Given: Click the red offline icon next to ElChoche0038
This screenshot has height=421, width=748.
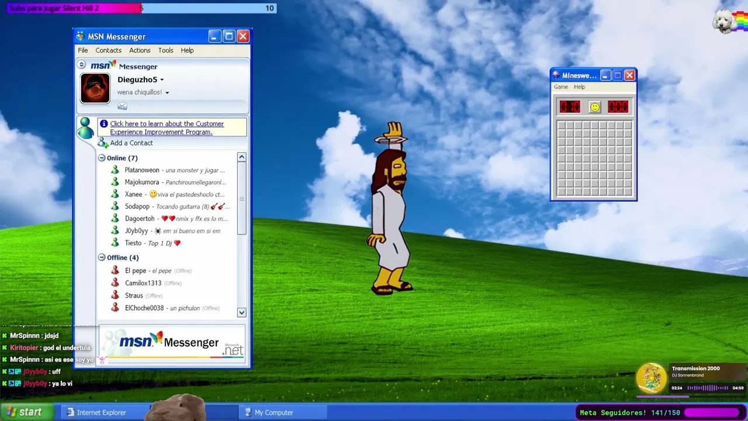Looking at the screenshot, I should [x=115, y=308].
